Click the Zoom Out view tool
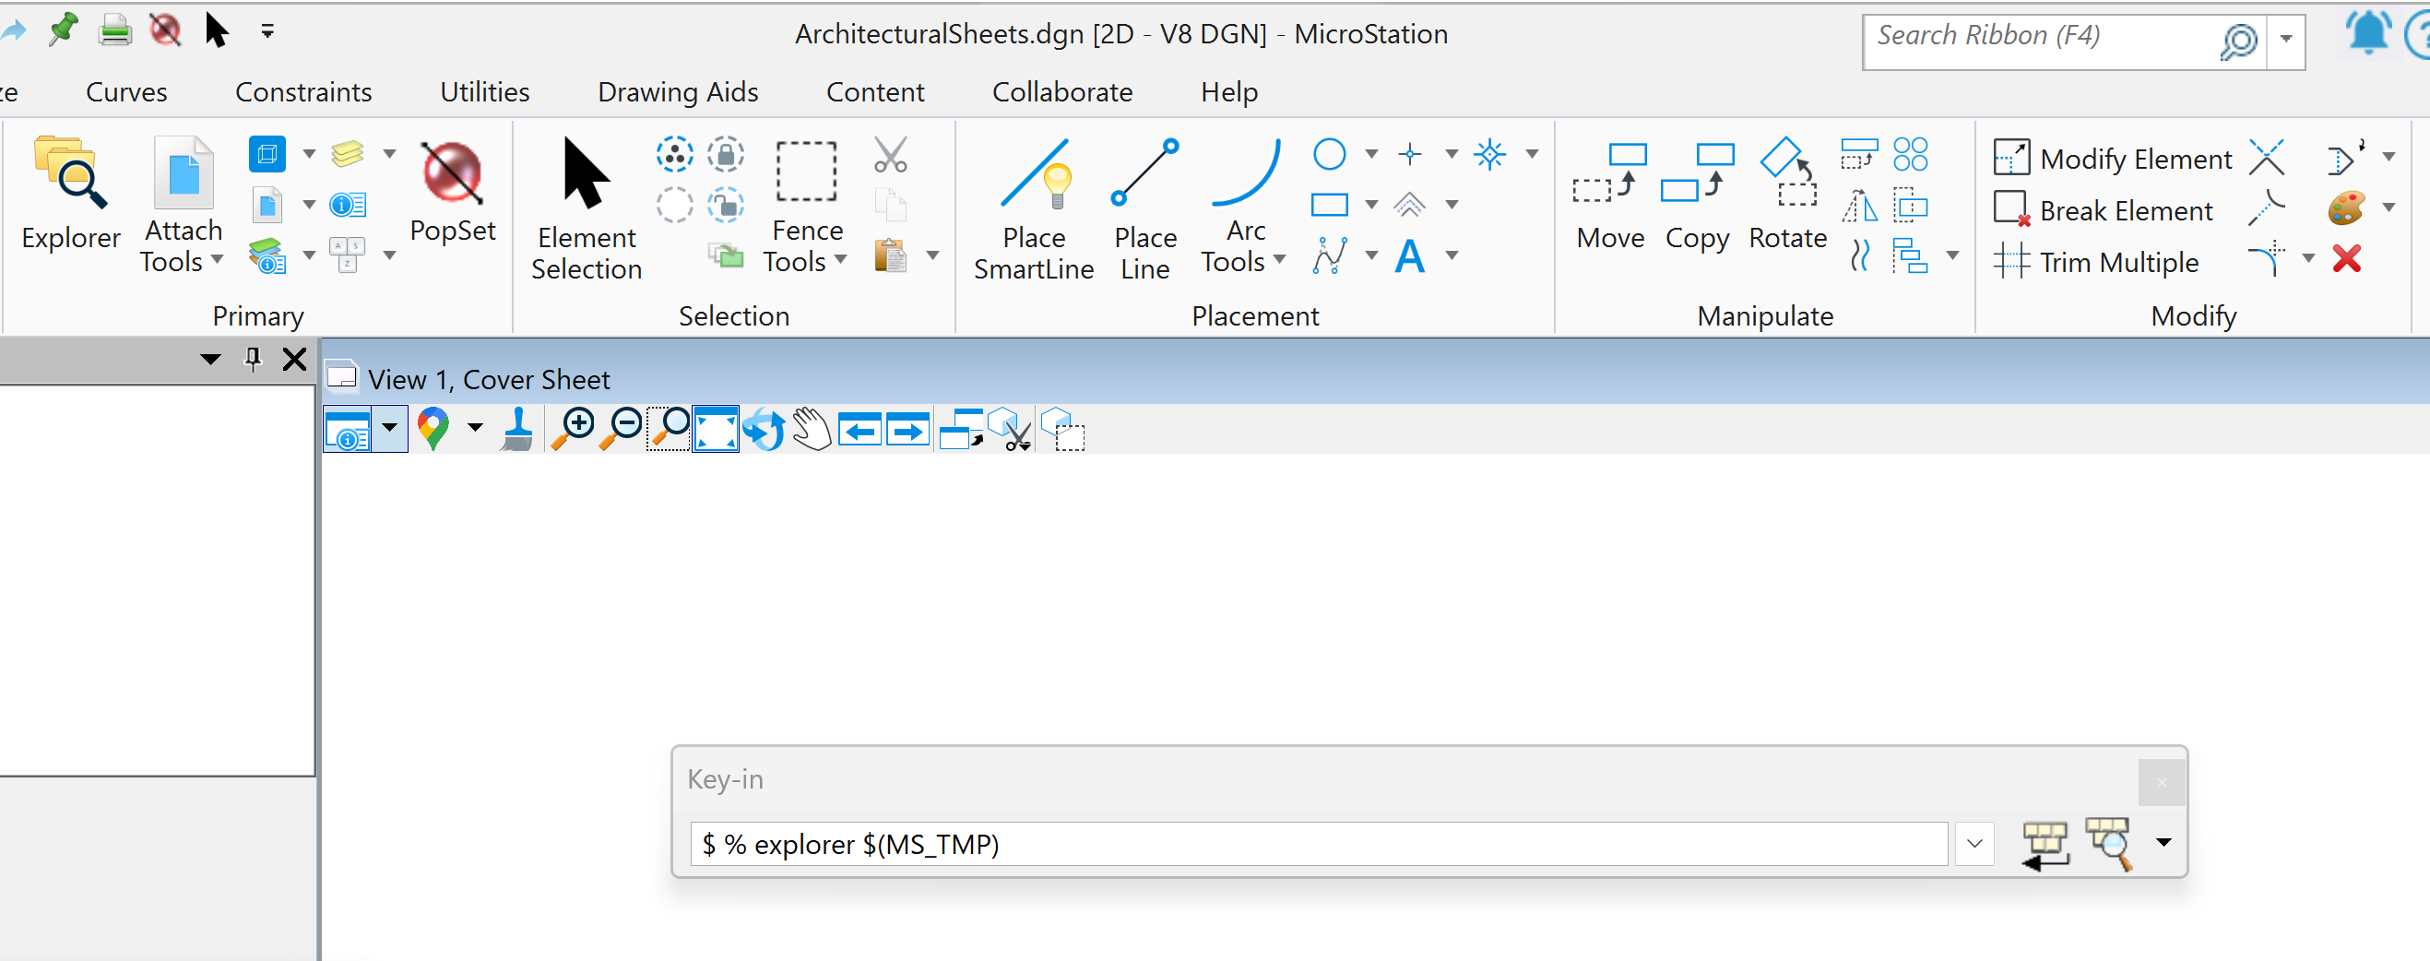 pos(622,430)
